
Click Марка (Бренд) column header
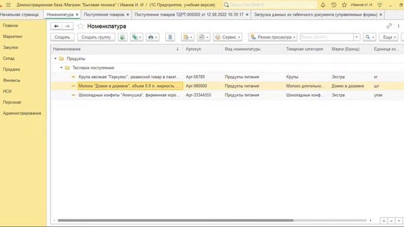point(350,49)
